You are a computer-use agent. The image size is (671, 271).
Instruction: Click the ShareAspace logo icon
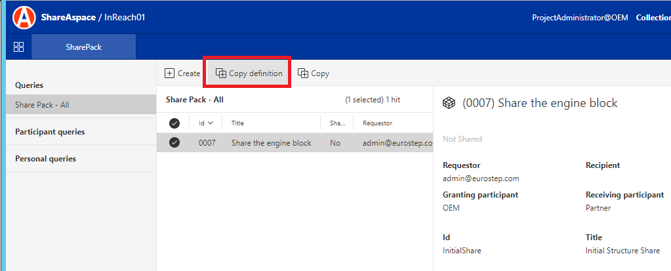pyautogui.click(x=24, y=18)
